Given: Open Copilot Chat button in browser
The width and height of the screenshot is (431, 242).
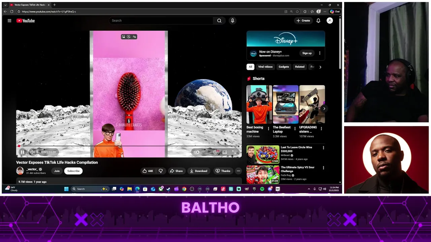Looking at the screenshot, I should pos(335,11).
